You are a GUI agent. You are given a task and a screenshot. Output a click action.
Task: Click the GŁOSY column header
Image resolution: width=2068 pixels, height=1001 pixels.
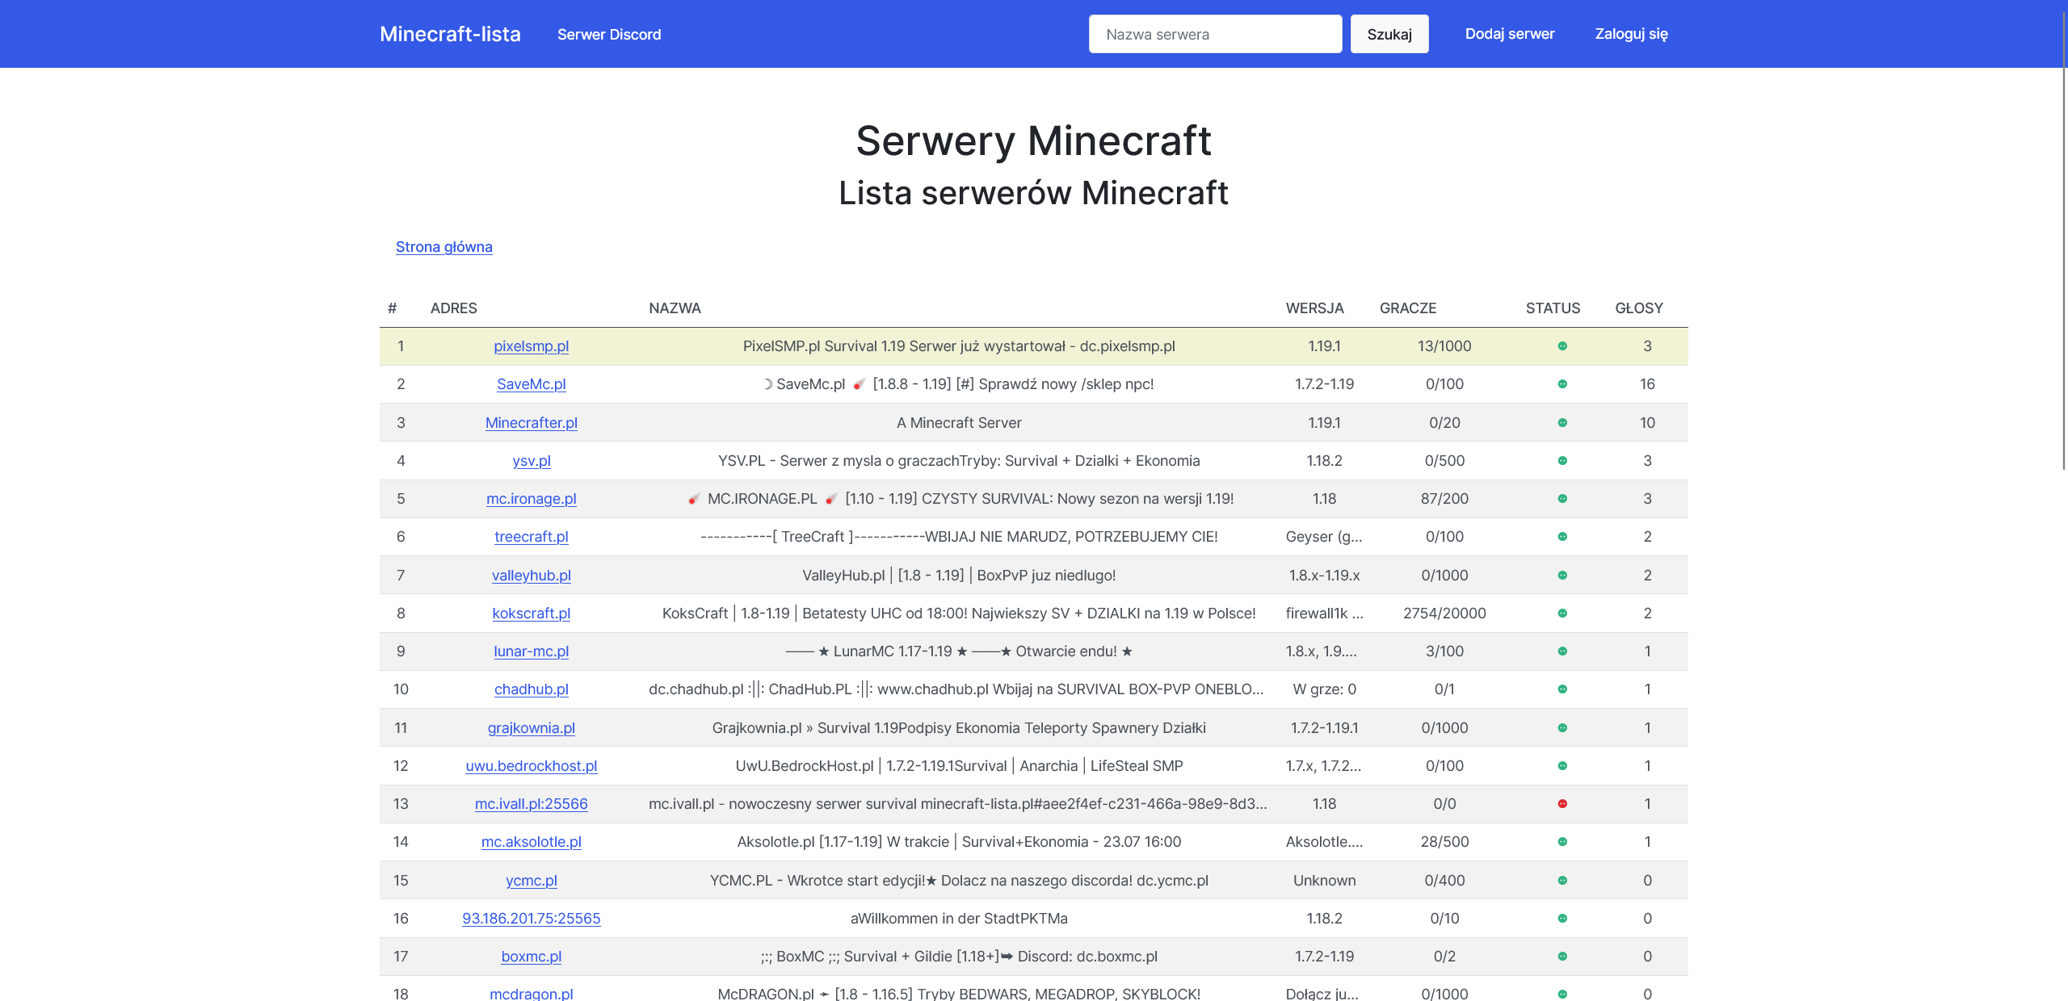click(x=1638, y=308)
